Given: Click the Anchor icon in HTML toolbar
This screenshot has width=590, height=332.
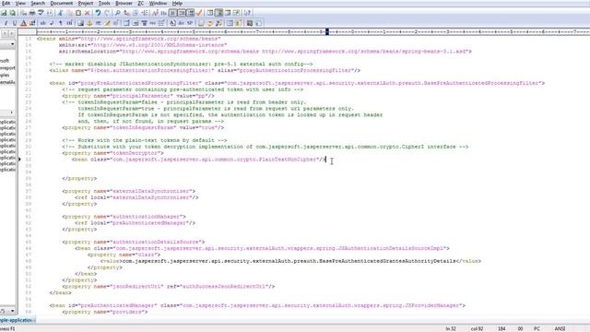Looking at the screenshot, I should pos(90,23).
